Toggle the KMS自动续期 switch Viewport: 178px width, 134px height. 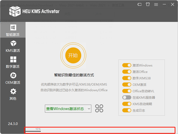tap(127, 104)
